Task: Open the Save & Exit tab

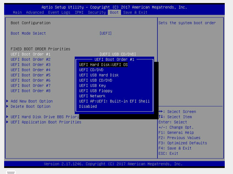Action: 135,12
